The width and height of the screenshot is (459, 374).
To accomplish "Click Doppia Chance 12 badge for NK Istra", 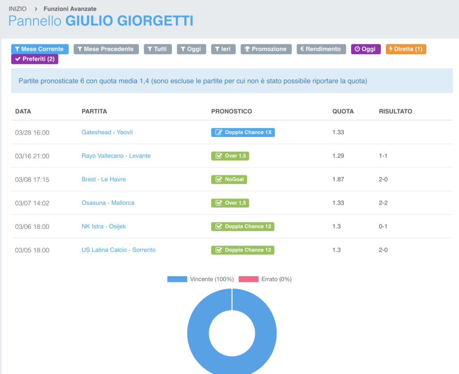I will 242,226.
